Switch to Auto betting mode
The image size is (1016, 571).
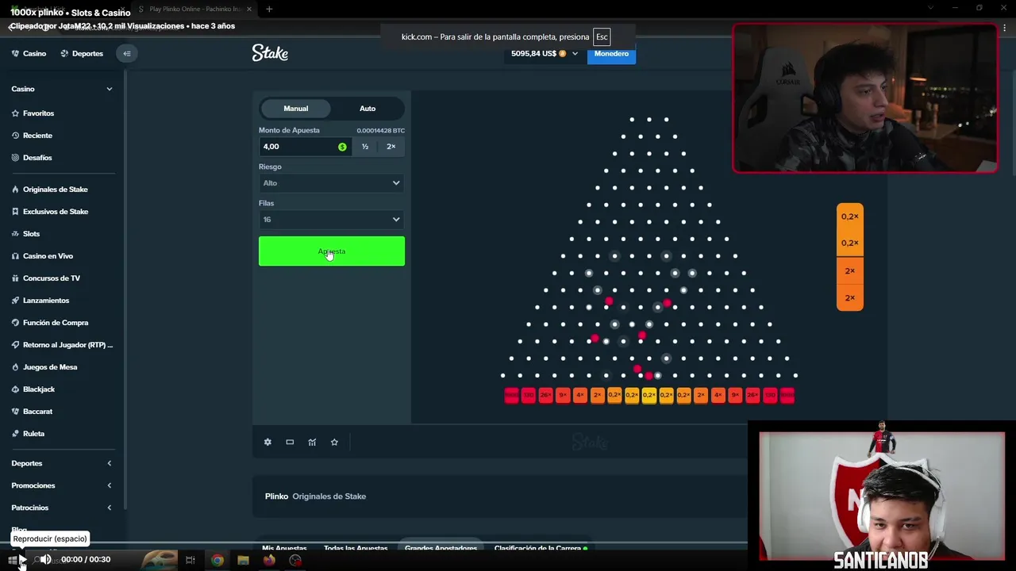(368, 109)
